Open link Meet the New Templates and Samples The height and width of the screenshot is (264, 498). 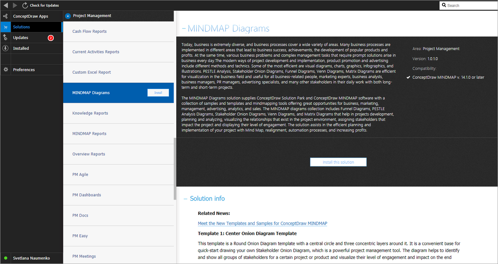[x=263, y=224]
